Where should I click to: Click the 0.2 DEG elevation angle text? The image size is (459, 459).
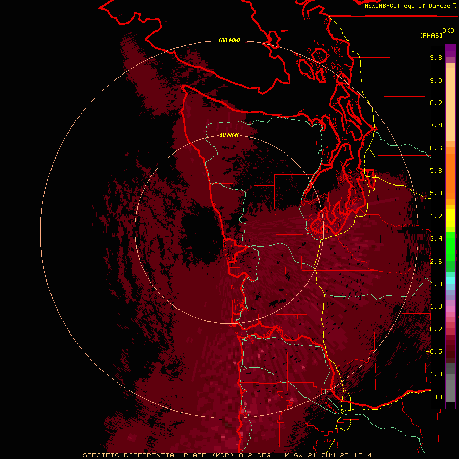point(256,455)
